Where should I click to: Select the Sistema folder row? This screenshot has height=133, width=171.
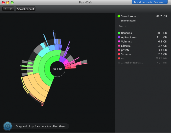click(x=142, y=54)
